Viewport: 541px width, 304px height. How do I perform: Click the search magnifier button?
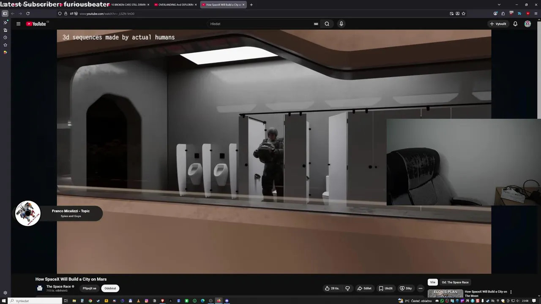click(x=327, y=24)
